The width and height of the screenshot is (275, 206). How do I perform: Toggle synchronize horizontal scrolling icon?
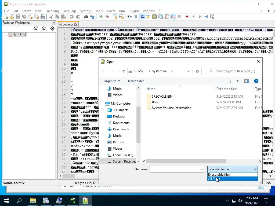[x=121, y=17]
